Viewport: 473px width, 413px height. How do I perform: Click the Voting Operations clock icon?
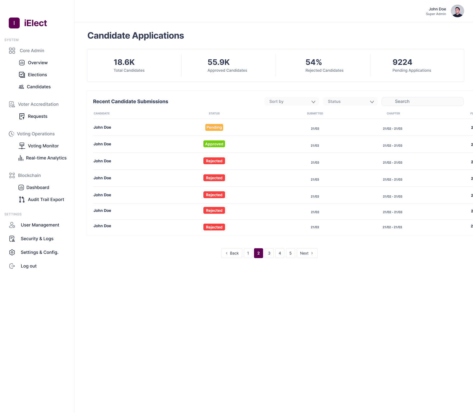tap(11, 134)
